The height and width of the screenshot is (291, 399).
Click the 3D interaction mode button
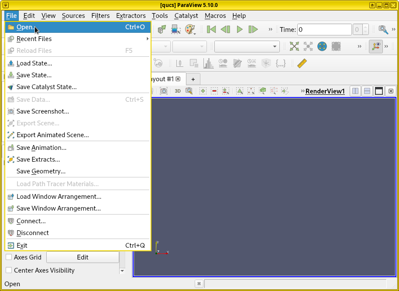click(178, 91)
